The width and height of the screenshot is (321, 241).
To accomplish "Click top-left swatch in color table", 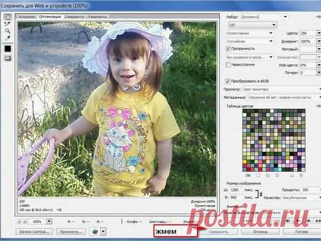I will point(245,111).
